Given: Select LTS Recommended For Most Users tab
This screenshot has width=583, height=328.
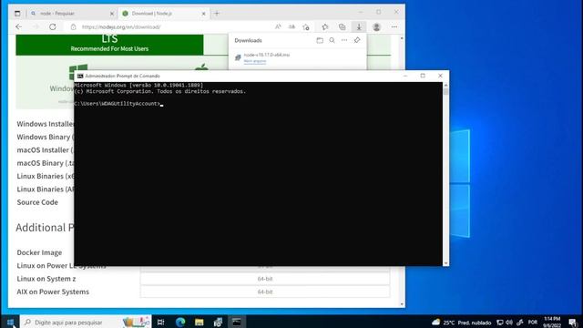Looking at the screenshot, I should (109, 45).
